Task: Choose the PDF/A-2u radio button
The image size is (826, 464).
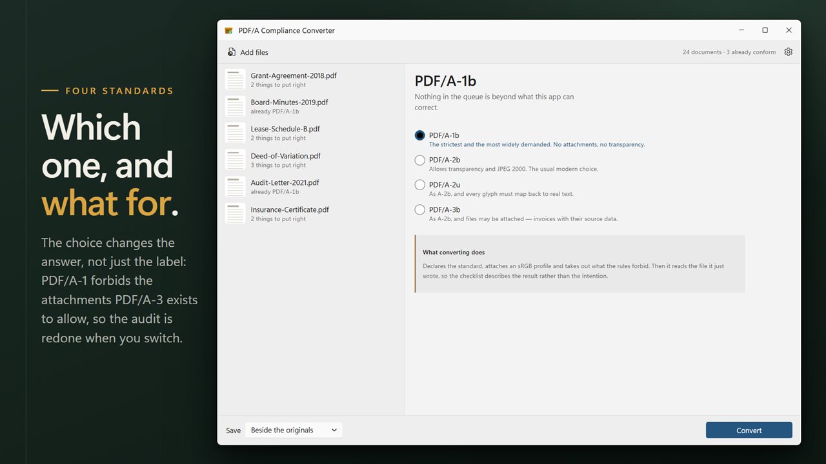Action: [x=420, y=185]
